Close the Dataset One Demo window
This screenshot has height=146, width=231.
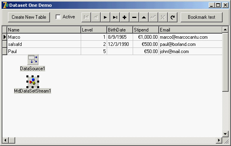(225, 5)
